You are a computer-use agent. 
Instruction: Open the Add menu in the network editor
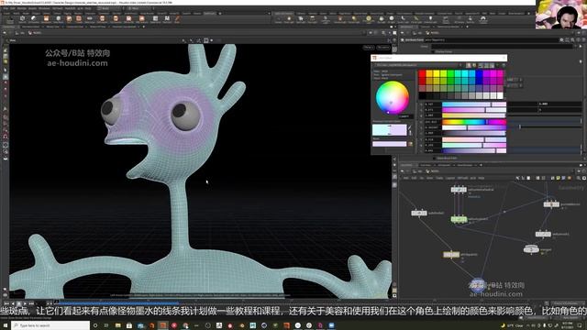(x=405, y=178)
